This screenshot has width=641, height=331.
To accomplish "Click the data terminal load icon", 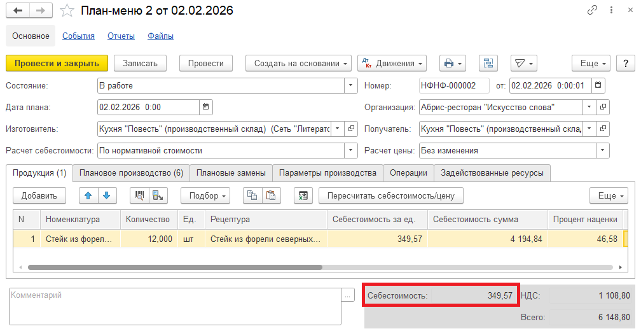I will [158, 195].
